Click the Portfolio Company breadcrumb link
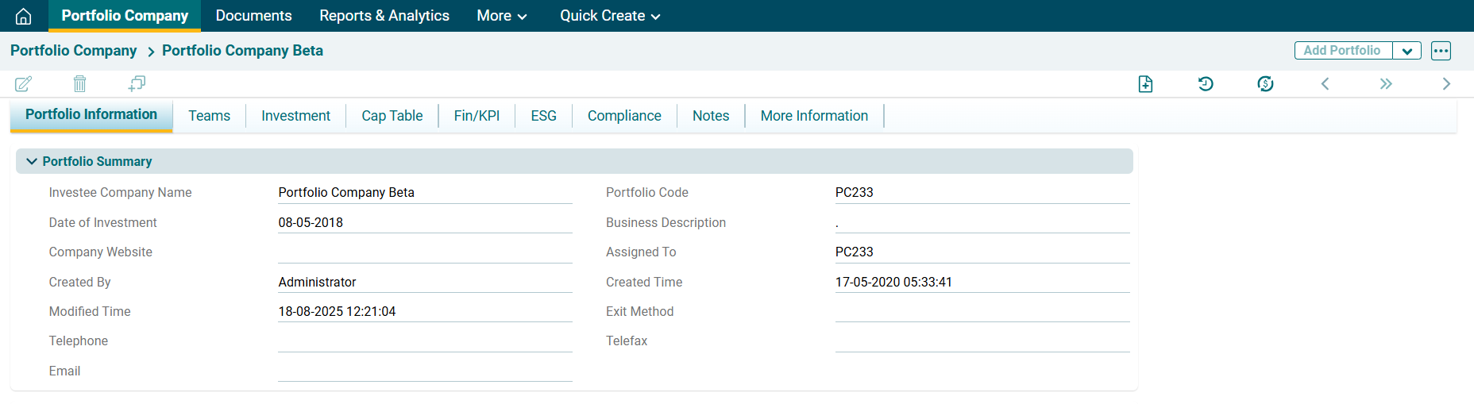The image size is (1474, 404). pos(73,51)
